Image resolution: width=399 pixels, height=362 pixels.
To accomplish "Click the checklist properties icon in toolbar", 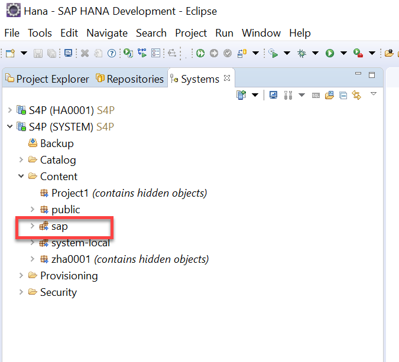I will click(155, 53).
